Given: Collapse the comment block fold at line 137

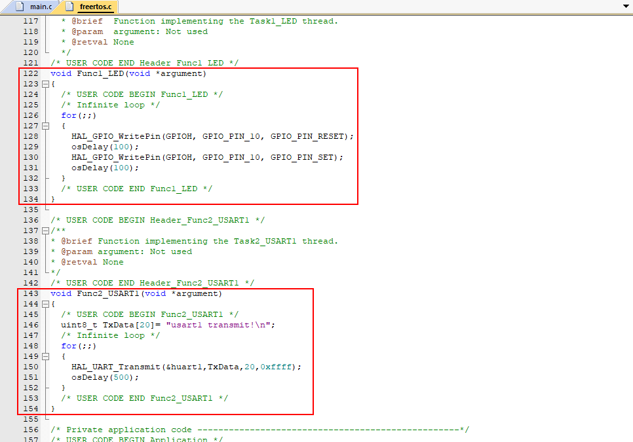Looking at the screenshot, I should 46,230.
